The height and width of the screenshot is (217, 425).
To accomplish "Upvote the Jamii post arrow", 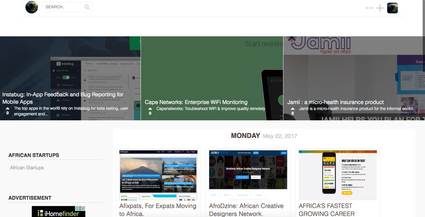I will [x=293, y=109].
